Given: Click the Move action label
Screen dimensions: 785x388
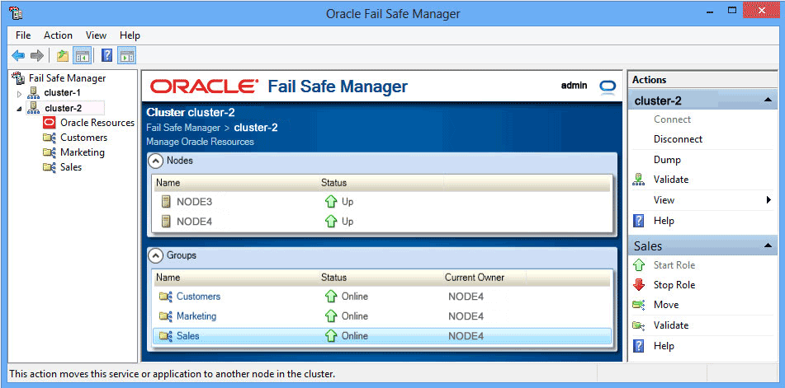Looking at the screenshot, I should coord(666,305).
